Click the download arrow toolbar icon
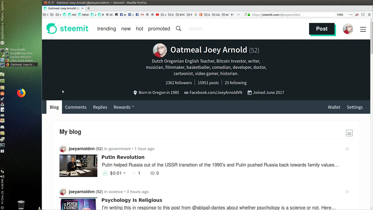 click(363, 15)
